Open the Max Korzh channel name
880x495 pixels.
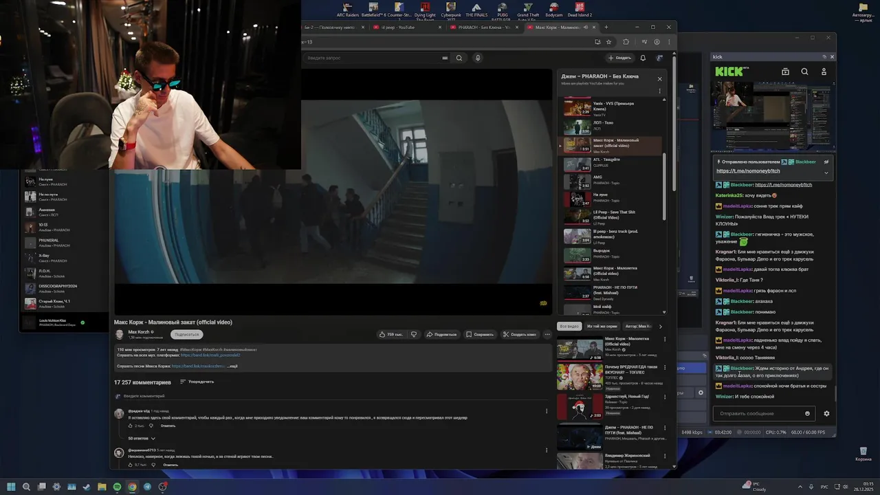click(x=139, y=331)
